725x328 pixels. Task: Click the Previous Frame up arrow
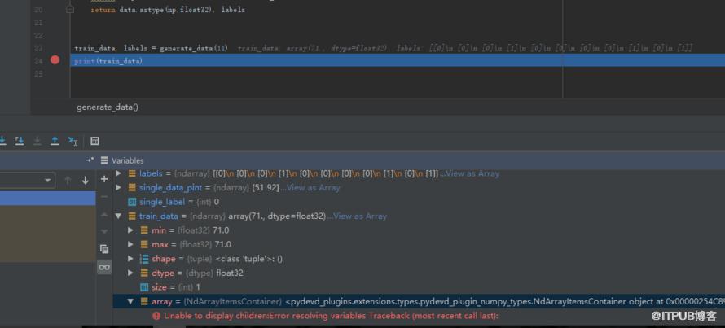point(68,180)
